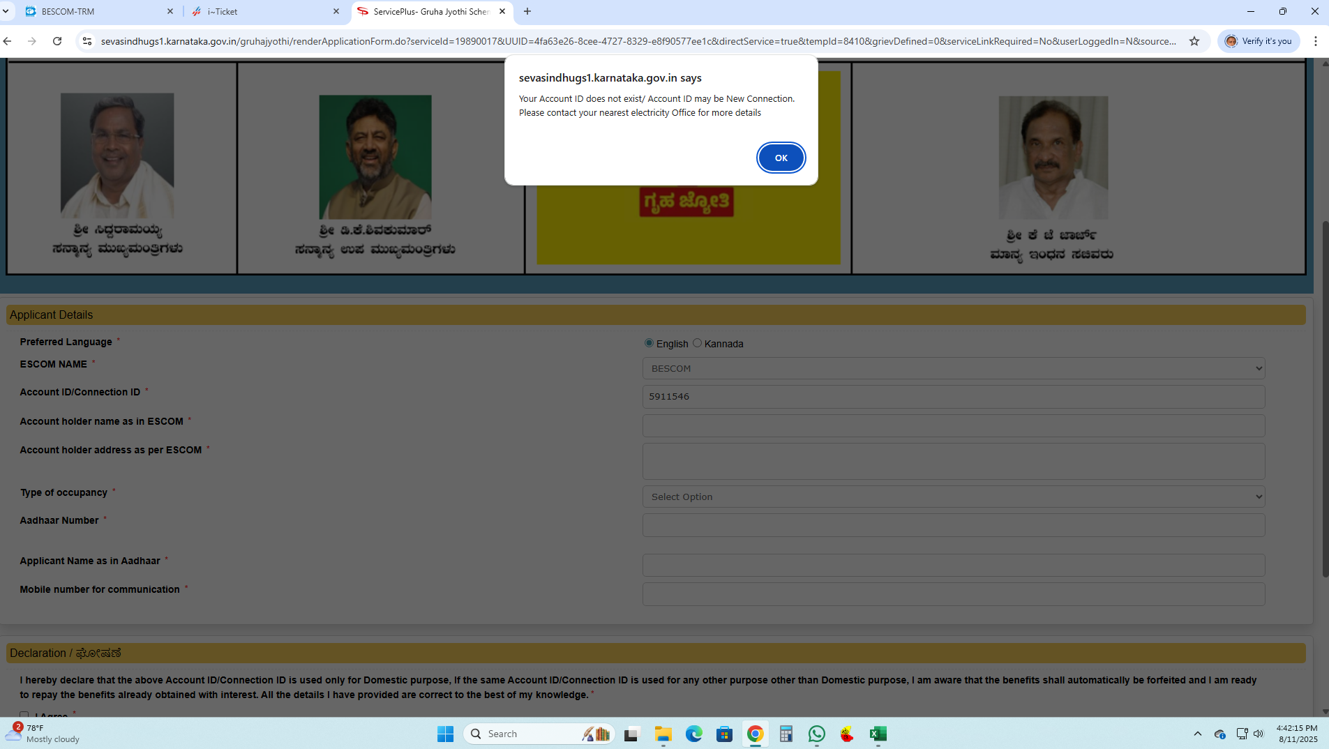Click the Gruha Jyothi Kannada logo banner

pos(686,202)
